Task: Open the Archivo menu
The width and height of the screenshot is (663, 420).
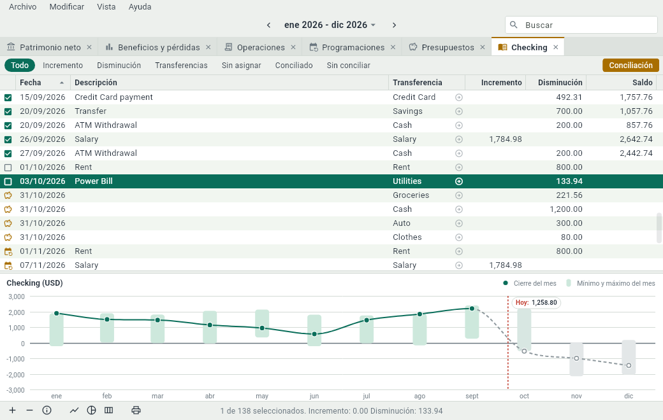Action: click(x=23, y=7)
